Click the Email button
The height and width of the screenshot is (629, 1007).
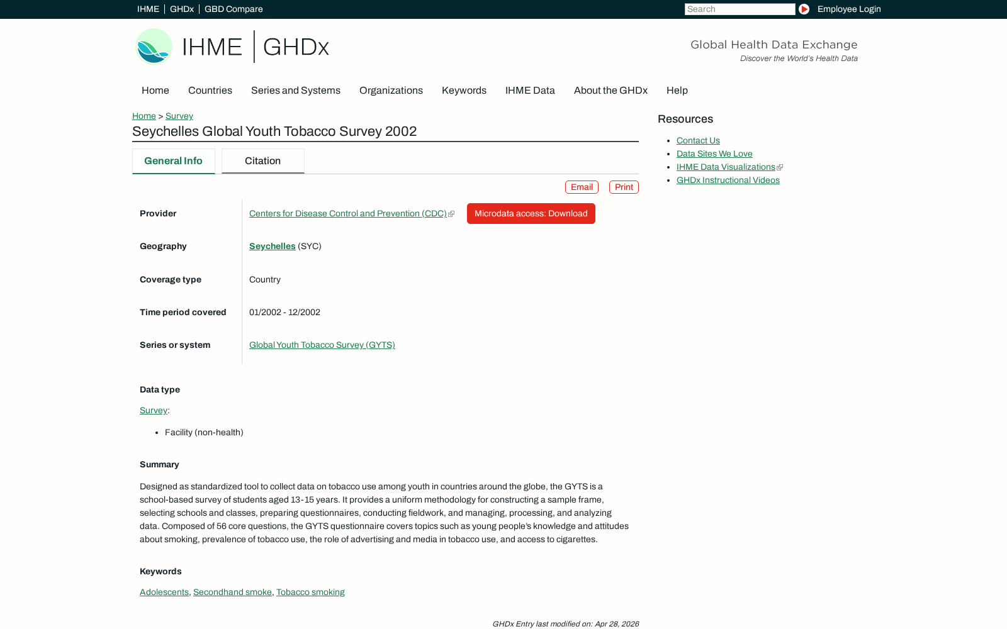[582, 187]
